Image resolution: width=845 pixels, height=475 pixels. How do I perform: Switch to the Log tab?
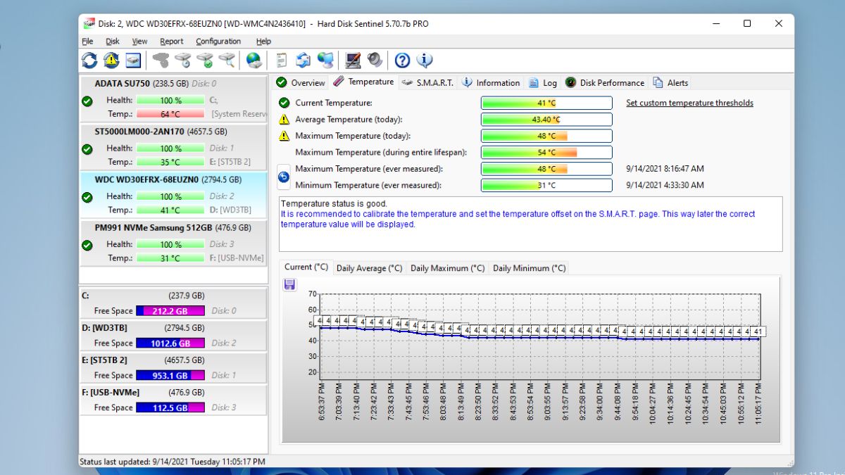click(543, 83)
